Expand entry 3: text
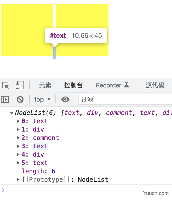Viewport: 172px width, 201px height. click(x=18, y=146)
